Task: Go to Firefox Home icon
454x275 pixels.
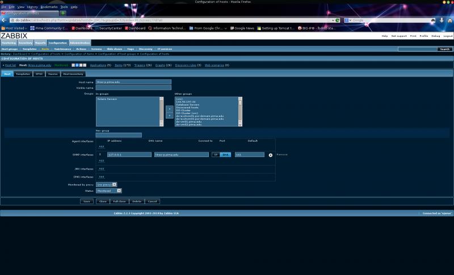Action: [x=449, y=20]
